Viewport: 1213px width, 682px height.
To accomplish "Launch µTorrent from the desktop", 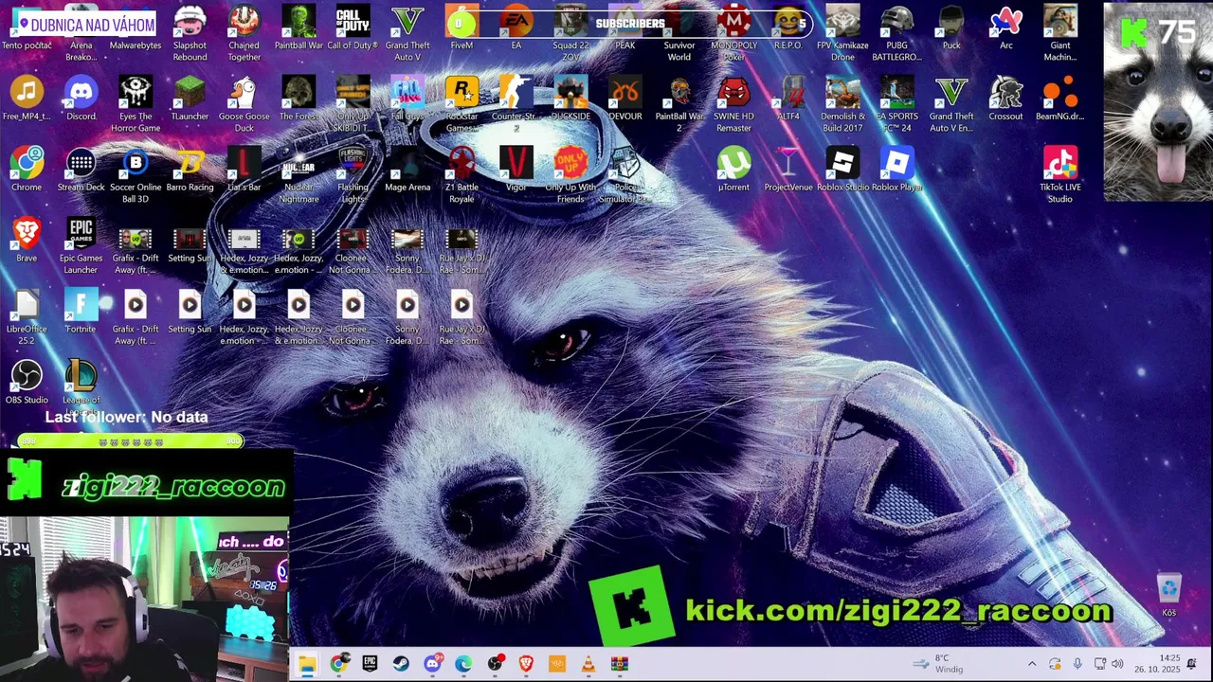I will point(733,170).
